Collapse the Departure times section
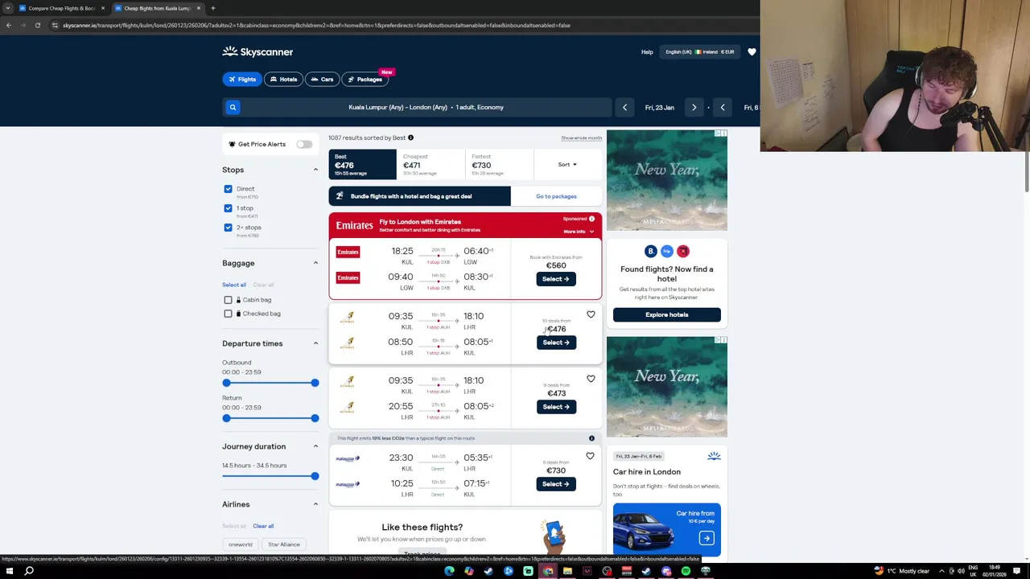The height and width of the screenshot is (579, 1030). tap(315, 343)
